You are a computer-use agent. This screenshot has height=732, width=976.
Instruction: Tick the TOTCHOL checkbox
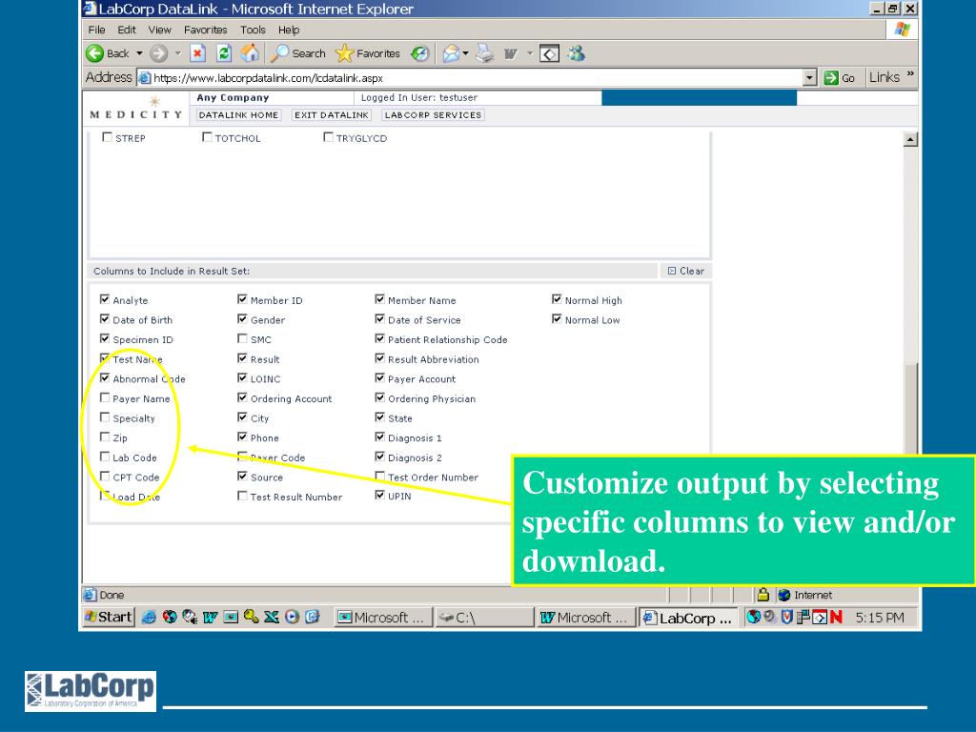click(x=207, y=137)
